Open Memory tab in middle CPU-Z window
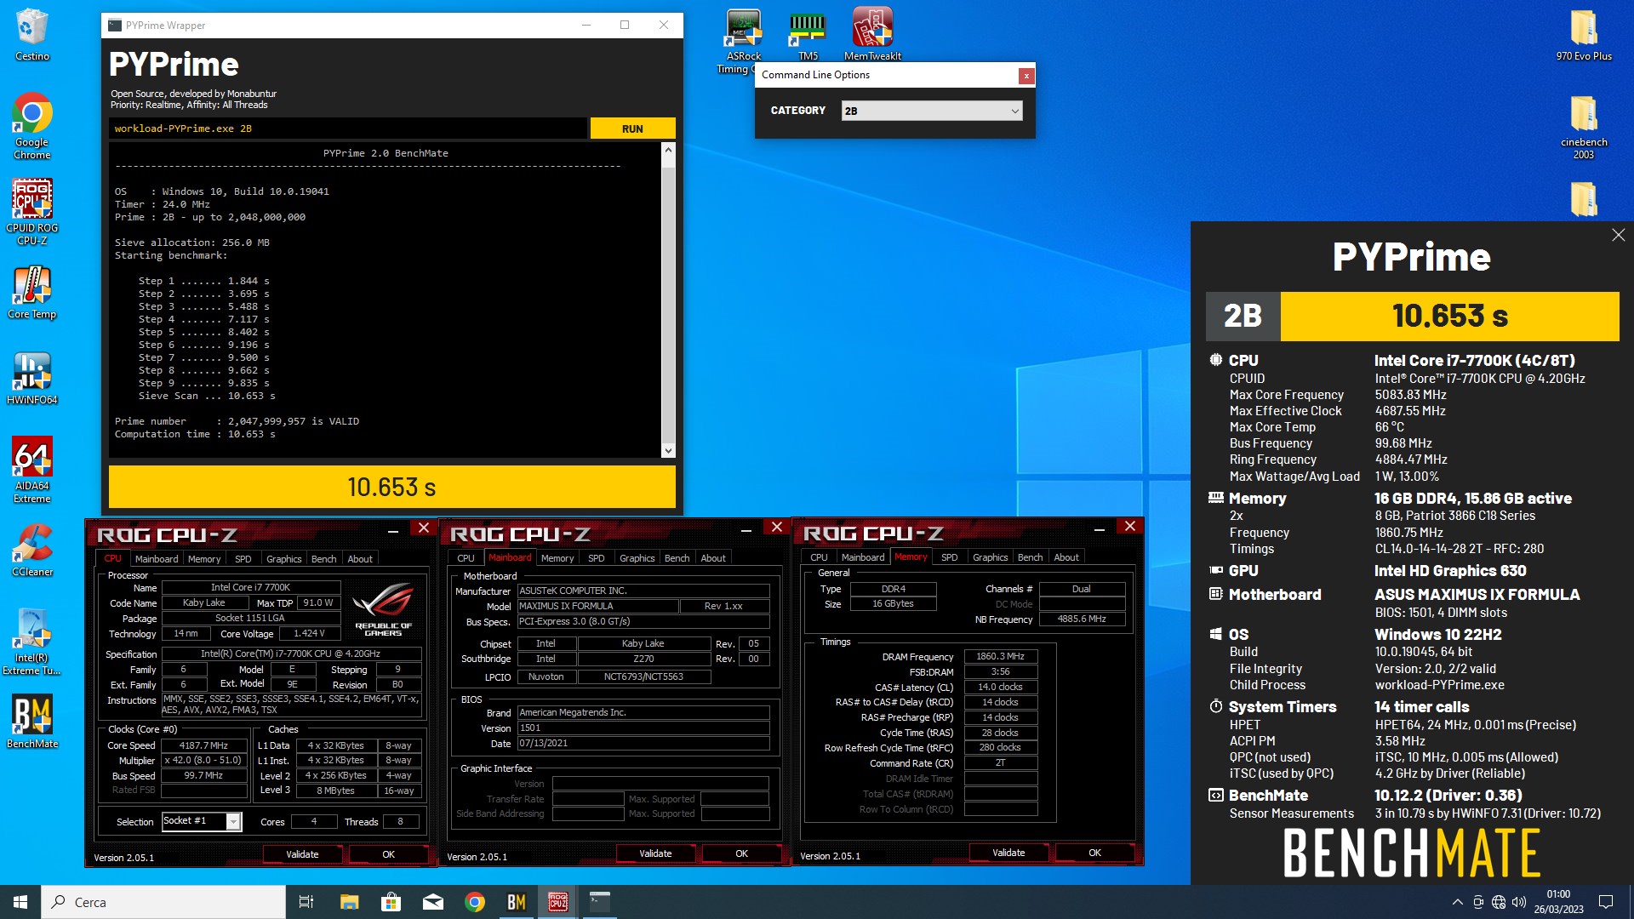Viewport: 1634px width, 919px height. pos(557,558)
